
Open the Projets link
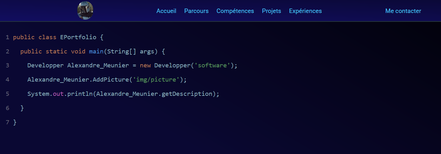pos(271,11)
